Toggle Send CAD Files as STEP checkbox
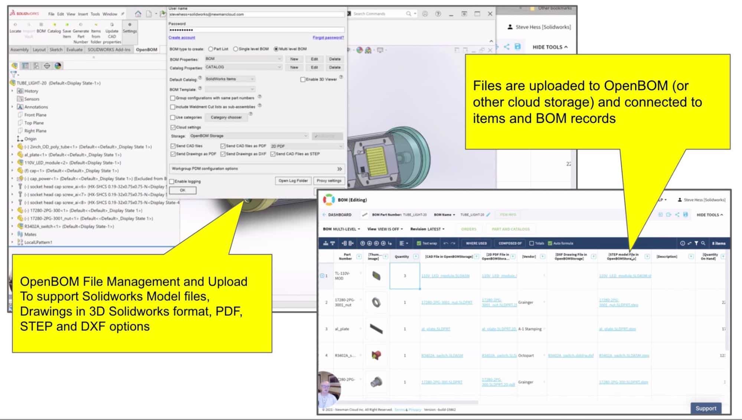Image resolution: width=742 pixels, height=420 pixels. click(x=273, y=154)
